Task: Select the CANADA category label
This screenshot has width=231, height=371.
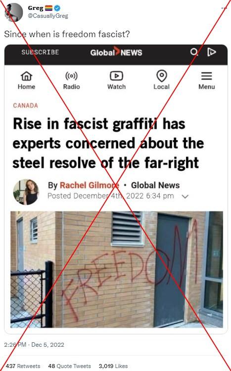Action: 26,106
